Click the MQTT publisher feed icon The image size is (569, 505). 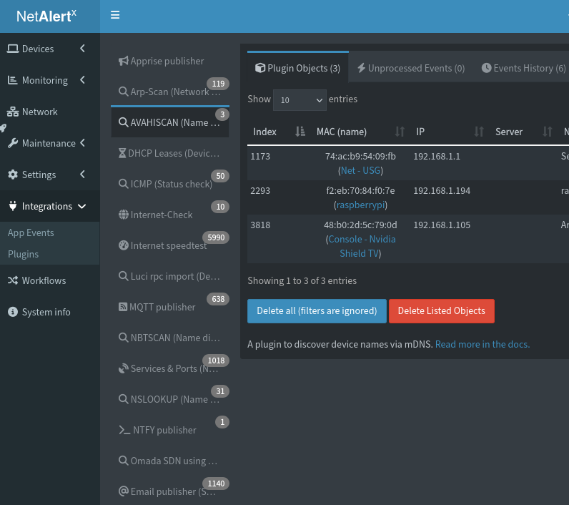coord(124,307)
